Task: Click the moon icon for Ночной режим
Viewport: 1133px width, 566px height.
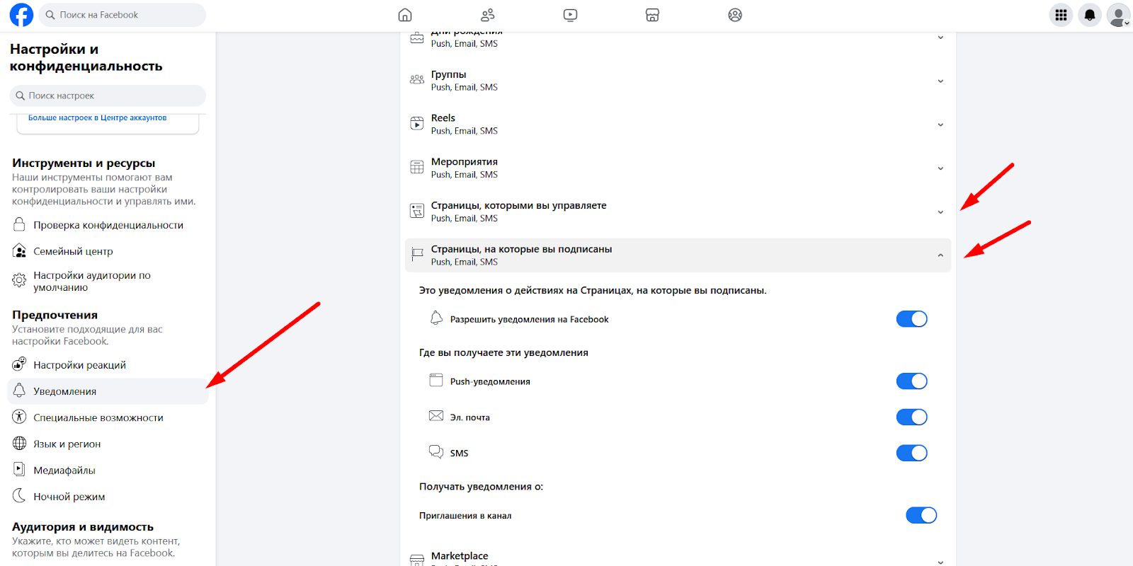Action: 19,496
